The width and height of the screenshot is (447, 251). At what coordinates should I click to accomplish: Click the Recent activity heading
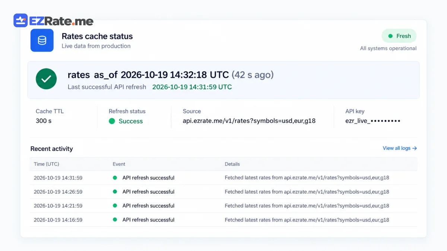pos(52,149)
